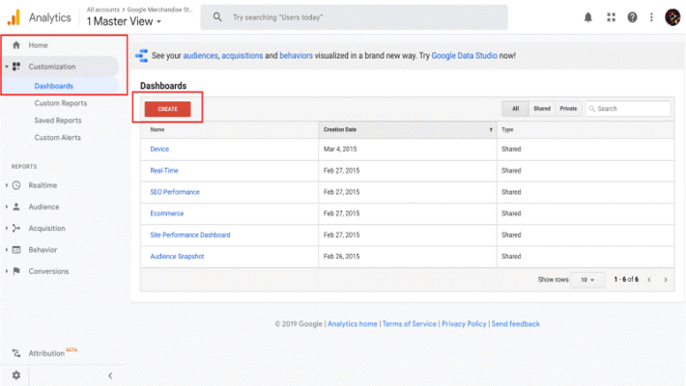
Task: Open the Show rows dropdown
Action: (x=586, y=280)
